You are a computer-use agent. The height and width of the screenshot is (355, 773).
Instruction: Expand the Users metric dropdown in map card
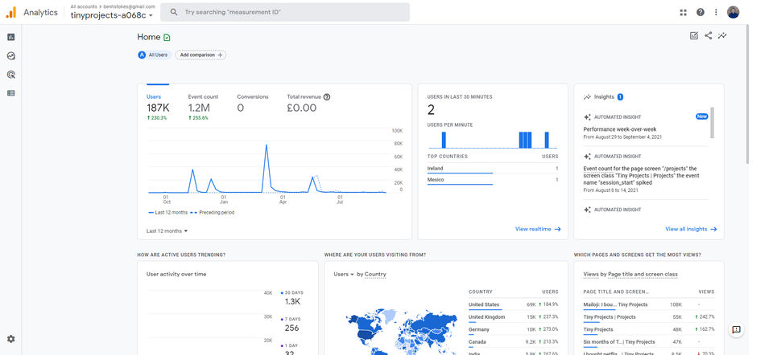345,274
